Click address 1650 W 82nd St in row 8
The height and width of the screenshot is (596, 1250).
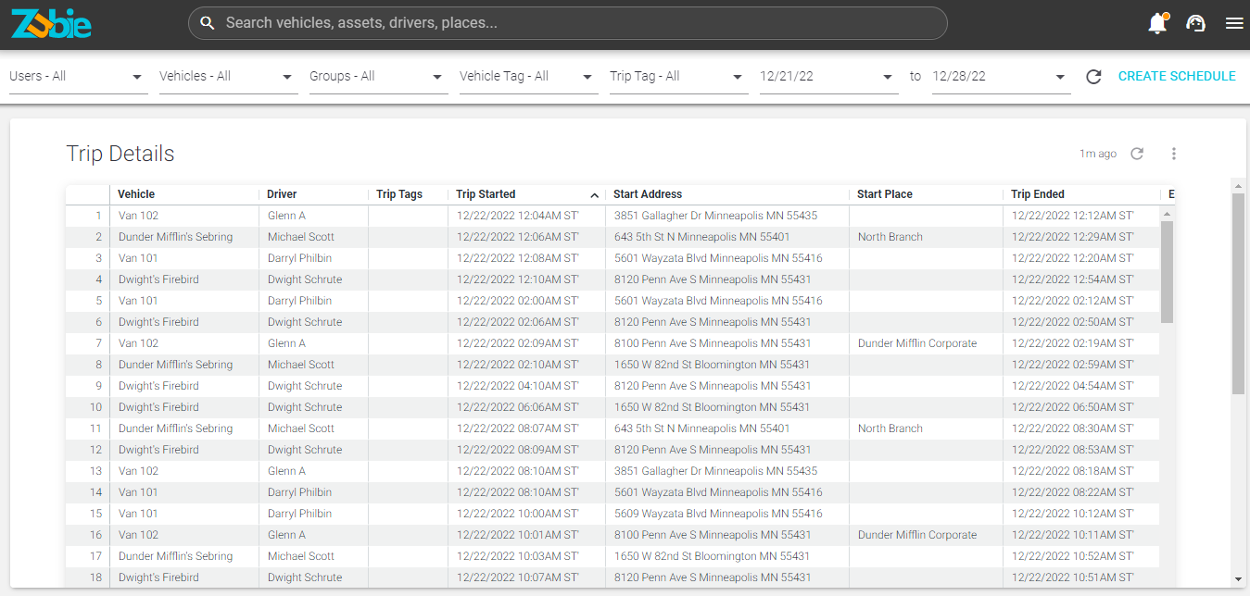coord(712,365)
